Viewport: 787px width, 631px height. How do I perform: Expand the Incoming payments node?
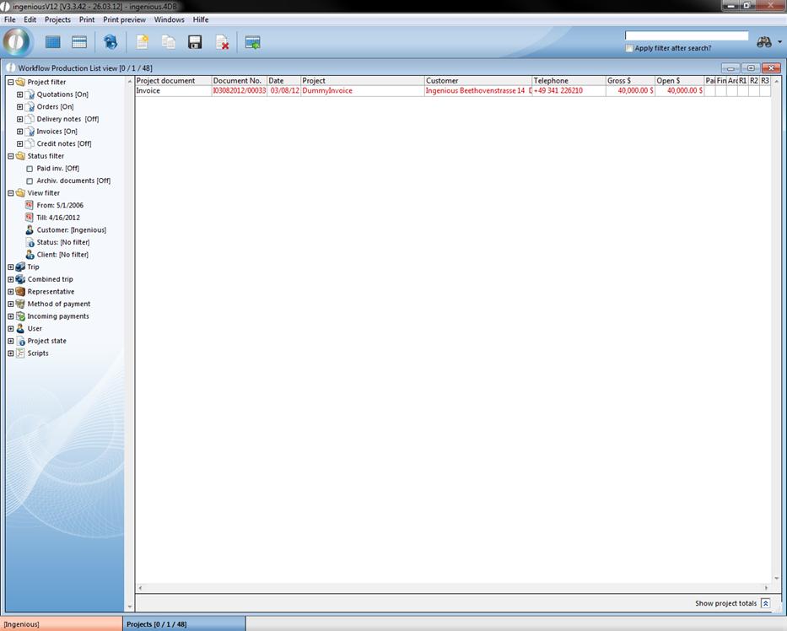11,316
